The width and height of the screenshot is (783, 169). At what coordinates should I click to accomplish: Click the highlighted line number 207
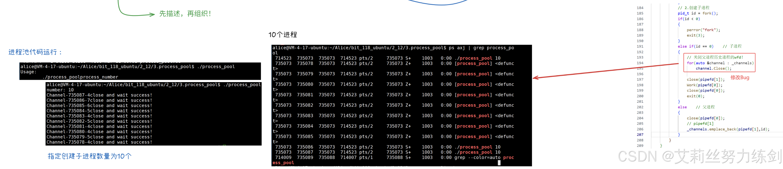point(640,135)
